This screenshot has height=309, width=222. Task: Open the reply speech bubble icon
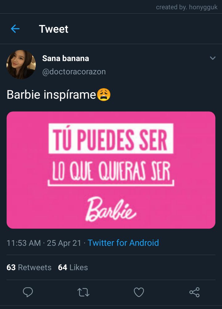point(28,292)
